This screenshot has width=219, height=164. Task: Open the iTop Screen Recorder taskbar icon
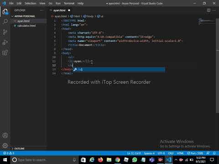click(x=160, y=160)
